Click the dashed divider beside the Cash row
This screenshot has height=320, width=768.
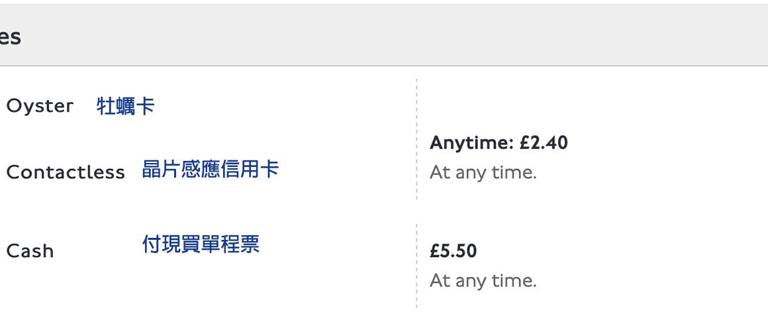tap(416, 265)
